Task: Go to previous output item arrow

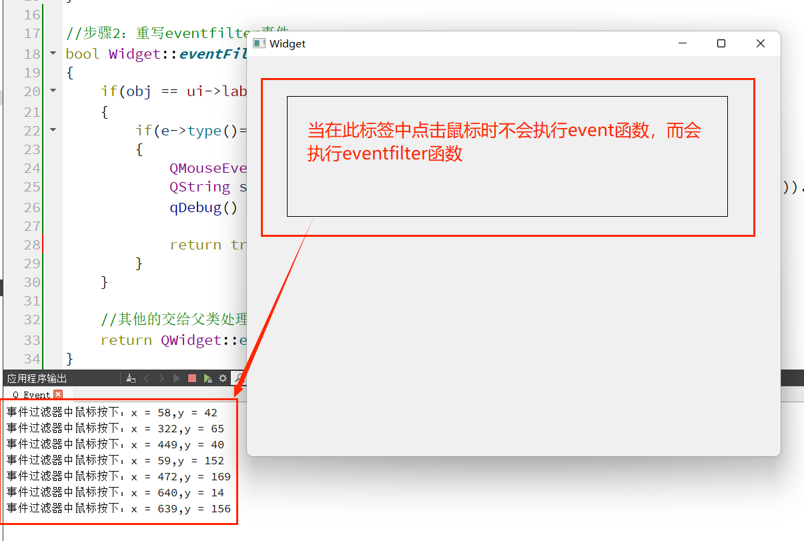Action: click(x=146, y=378)
